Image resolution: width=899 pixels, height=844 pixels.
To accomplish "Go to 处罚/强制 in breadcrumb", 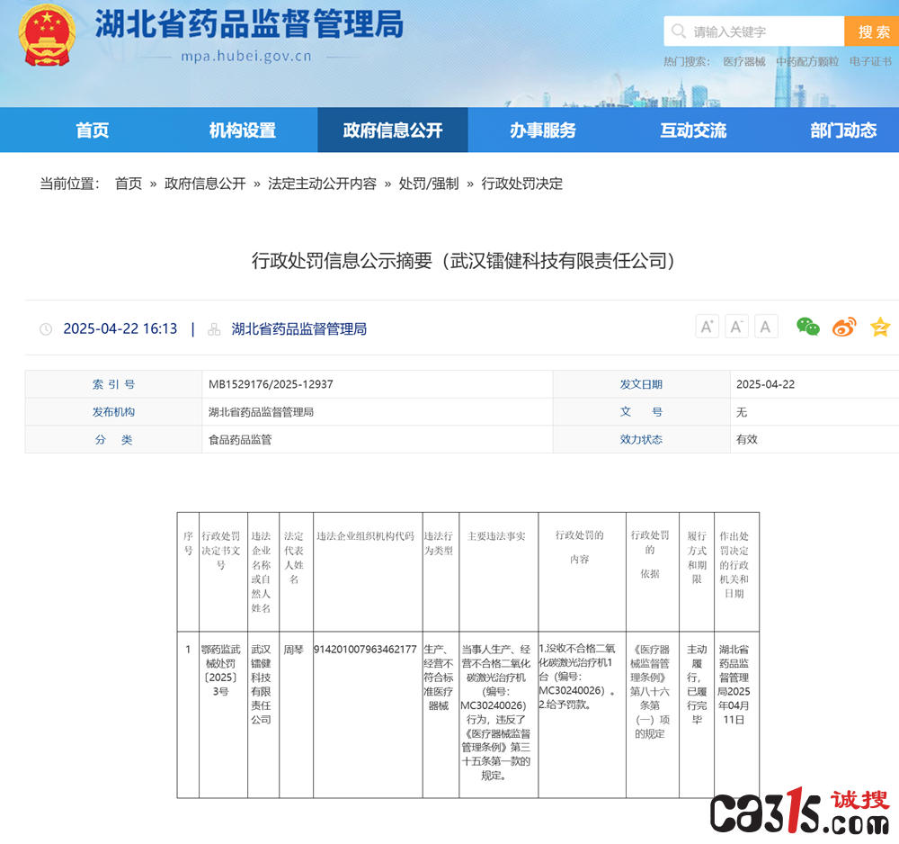I will click(x=429, y=184).
